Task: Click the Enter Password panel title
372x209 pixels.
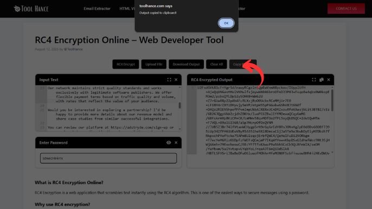Action: coord(53,142)
